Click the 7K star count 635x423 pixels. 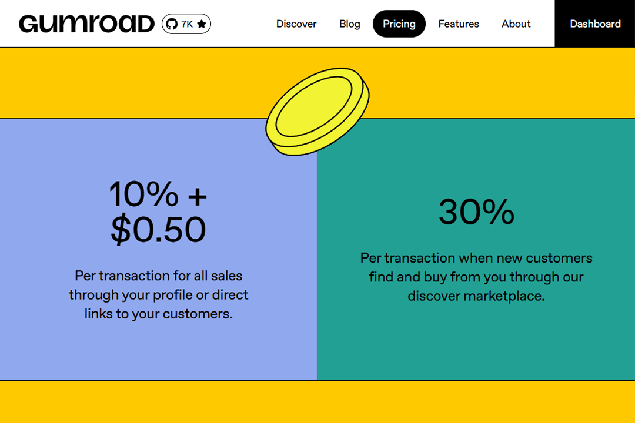(x=187, y=24)
